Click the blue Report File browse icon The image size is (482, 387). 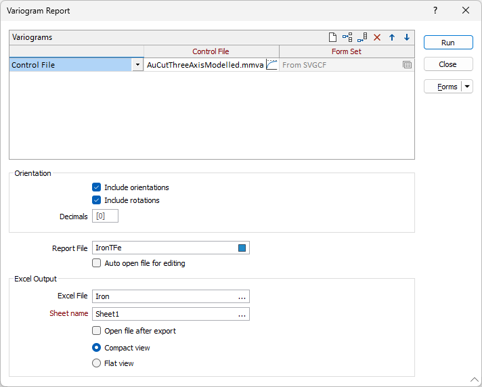pyautogui.click(x=242, y=248)
